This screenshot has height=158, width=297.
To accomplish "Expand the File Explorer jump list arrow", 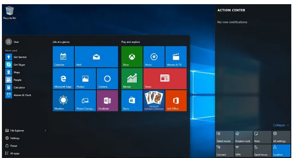I will (x=45, y=130).
